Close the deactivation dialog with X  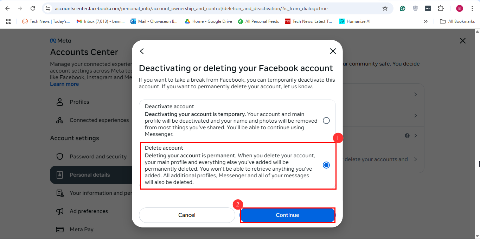point(333,51)
